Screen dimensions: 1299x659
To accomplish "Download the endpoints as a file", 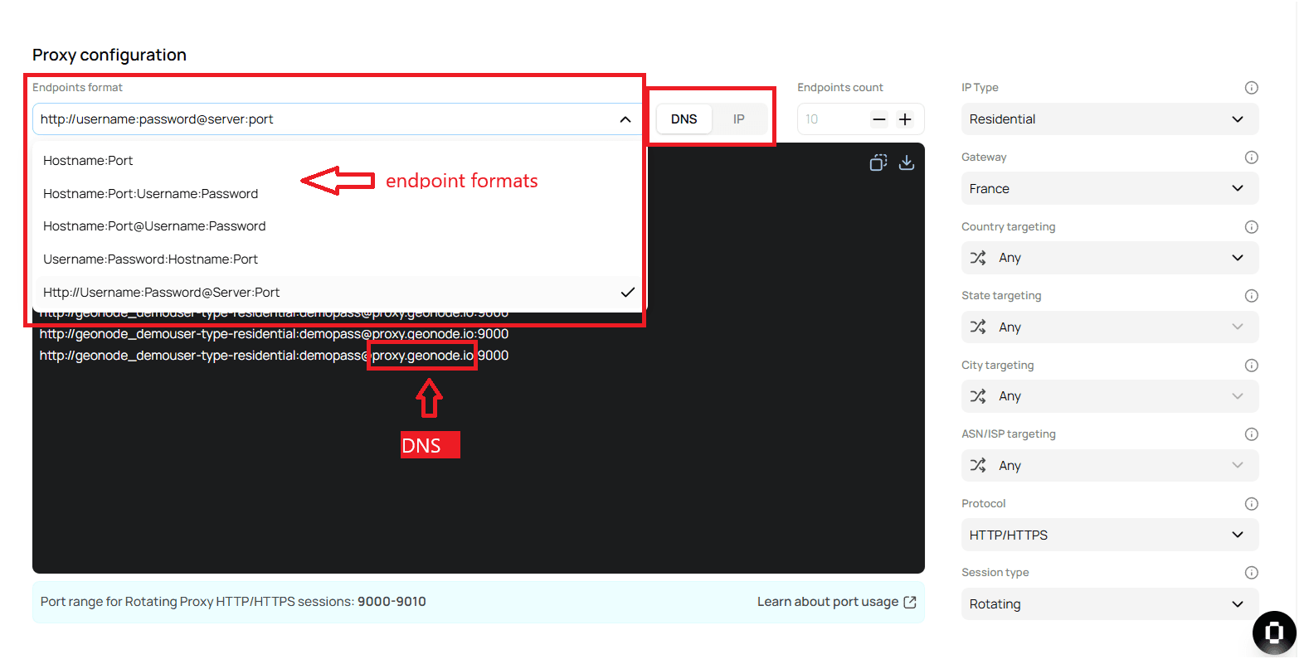I will (906, 162).
